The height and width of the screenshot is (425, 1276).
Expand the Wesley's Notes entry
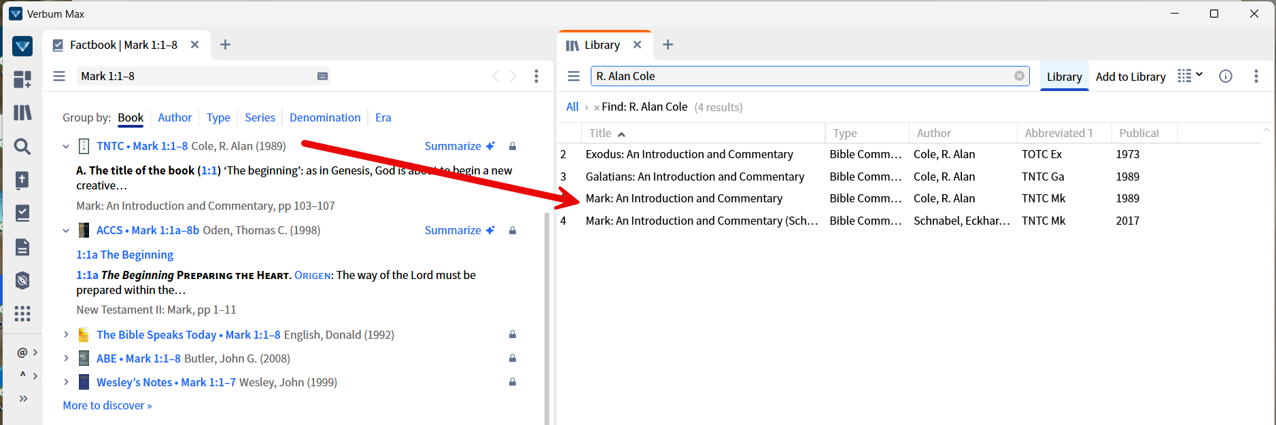coord(66,382)
